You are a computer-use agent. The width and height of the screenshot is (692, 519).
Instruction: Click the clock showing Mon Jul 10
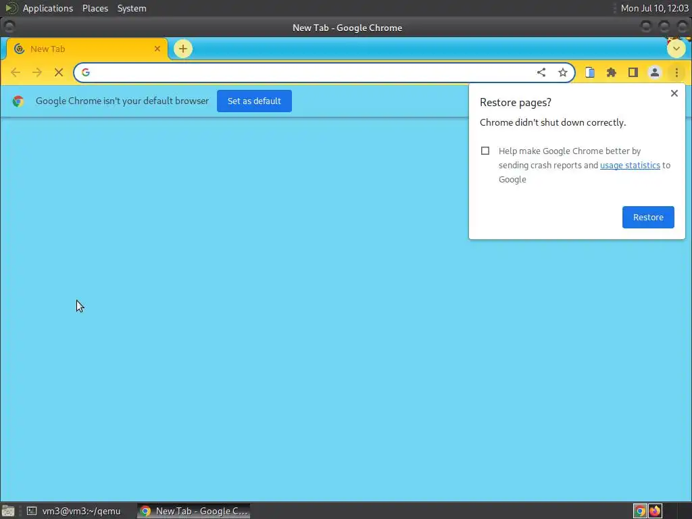654,8
